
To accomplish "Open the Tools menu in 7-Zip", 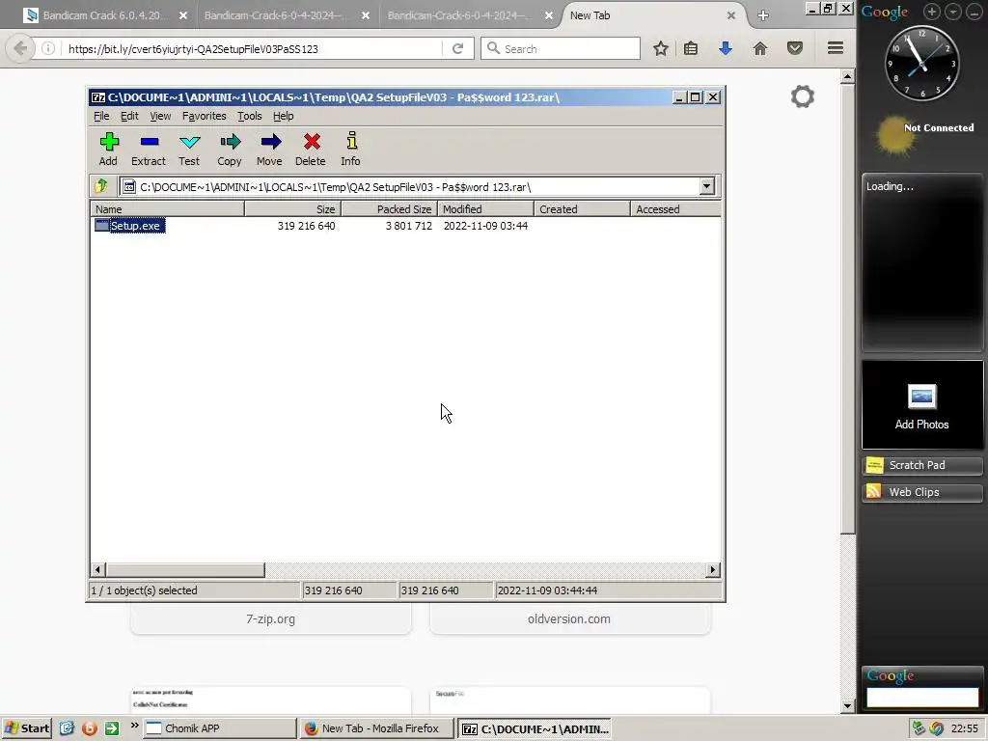I will click(250, 116).
